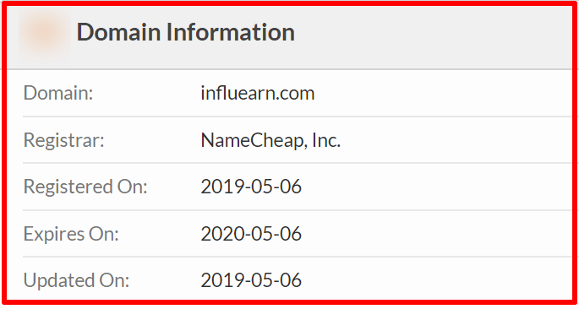This screenshot has height=309, width=579.
Task: Click the influearn.com domain value
Action: point(257,93)
